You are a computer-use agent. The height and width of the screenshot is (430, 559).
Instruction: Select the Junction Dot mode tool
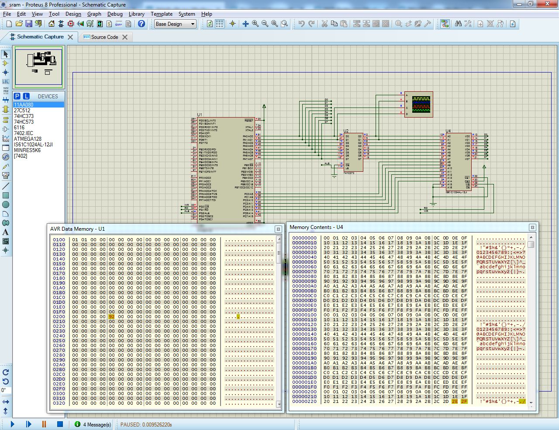(x=6, y=73)
